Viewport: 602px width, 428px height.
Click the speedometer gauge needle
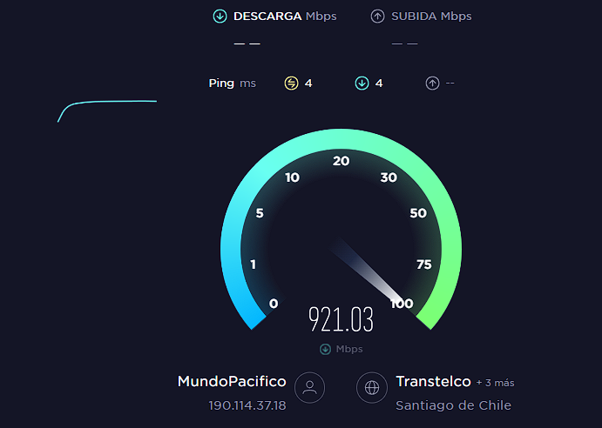365,269
